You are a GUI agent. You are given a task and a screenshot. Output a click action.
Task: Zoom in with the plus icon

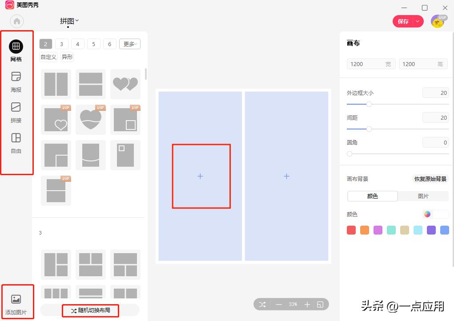tap(307, 305)
